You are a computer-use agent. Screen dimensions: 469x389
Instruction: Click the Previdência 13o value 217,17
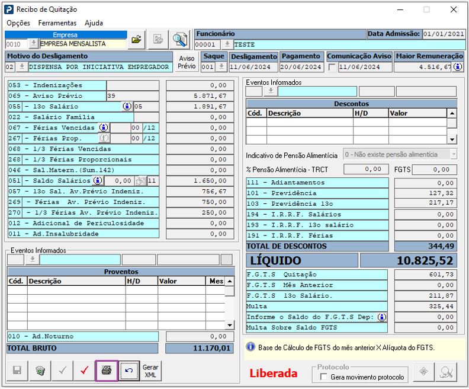(426, 203)
